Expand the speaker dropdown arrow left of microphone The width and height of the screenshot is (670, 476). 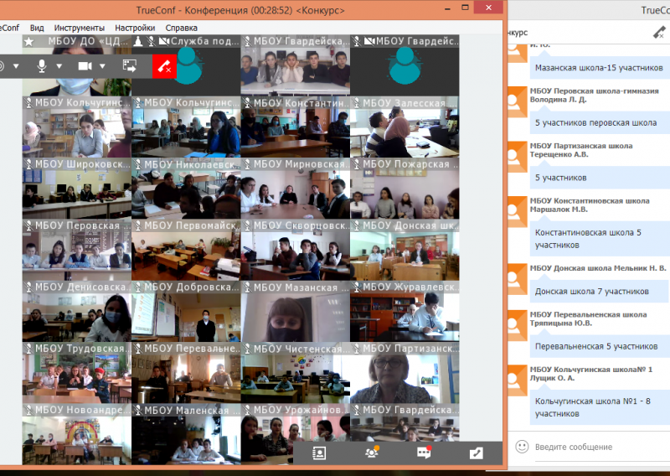[15, 66]
